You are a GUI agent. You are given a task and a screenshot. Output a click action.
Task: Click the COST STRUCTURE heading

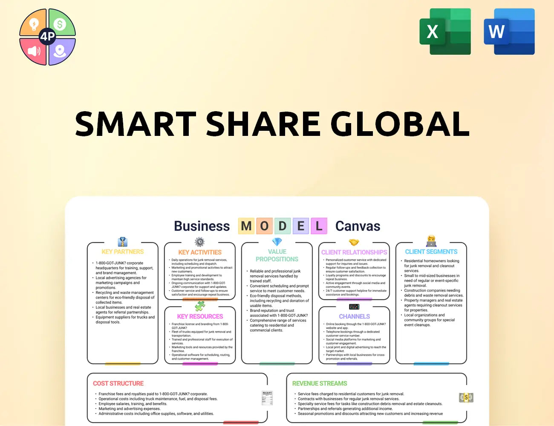click(118, 383)
